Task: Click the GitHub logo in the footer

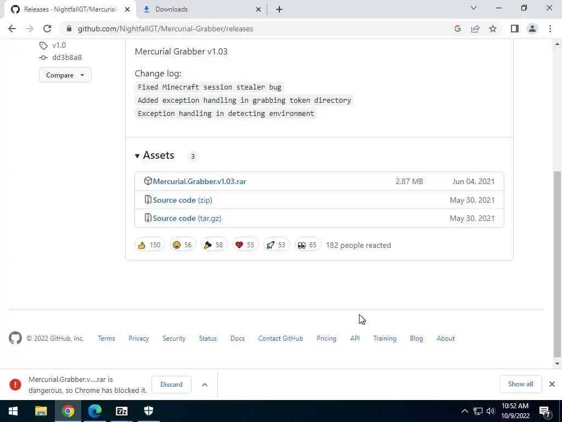Action: pyautogui.click(x=15, y=338)
